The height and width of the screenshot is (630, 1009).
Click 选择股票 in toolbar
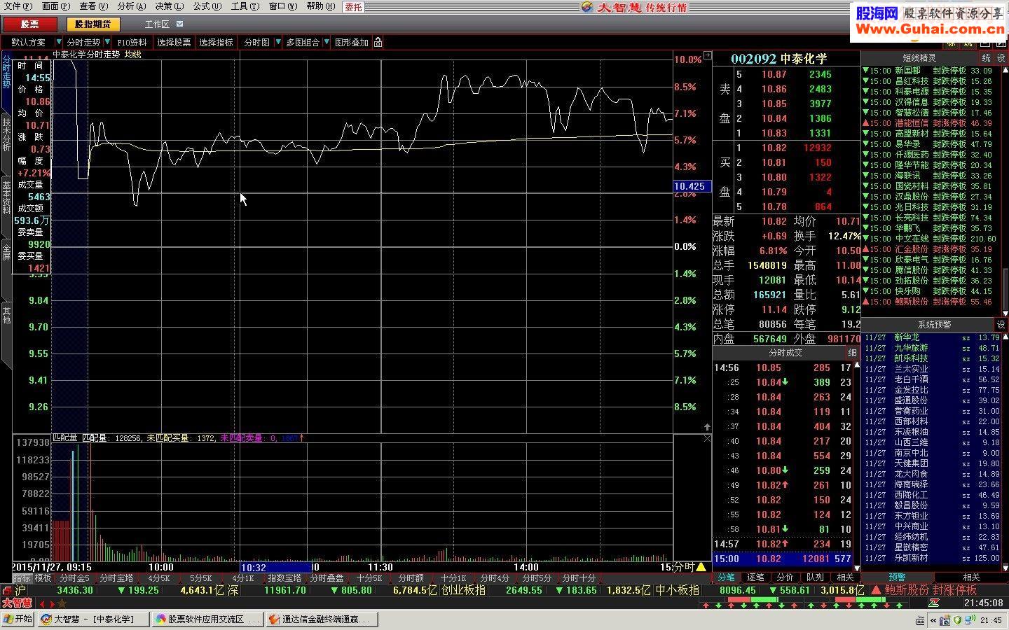[x=174, y=43]
